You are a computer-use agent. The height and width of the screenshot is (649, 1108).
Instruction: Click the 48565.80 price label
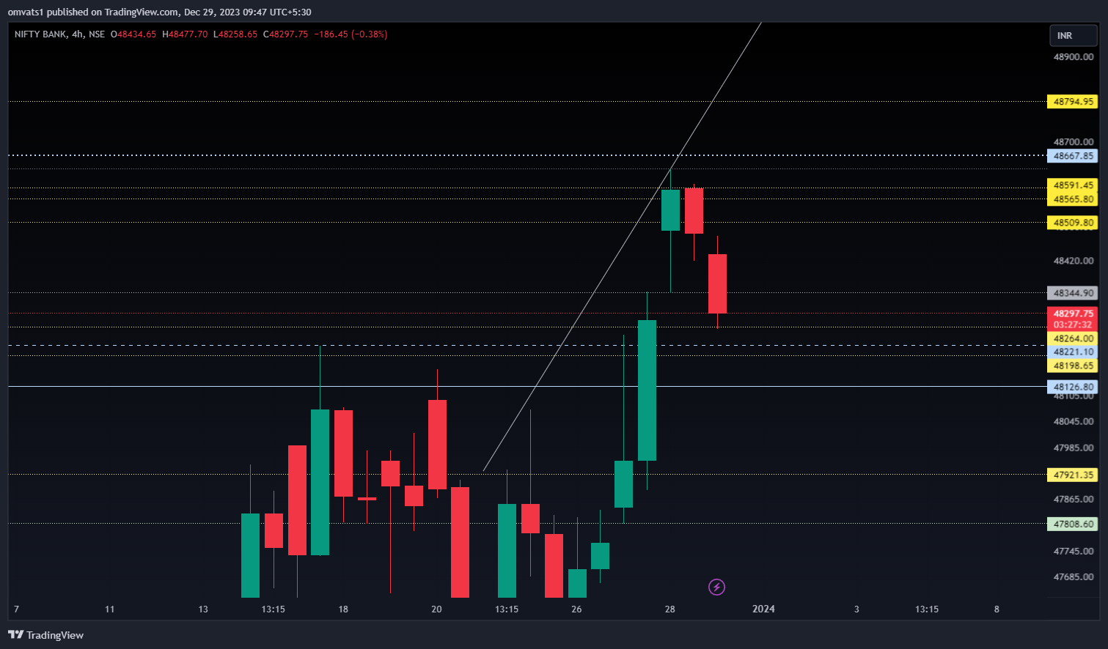click(1073, 199)
